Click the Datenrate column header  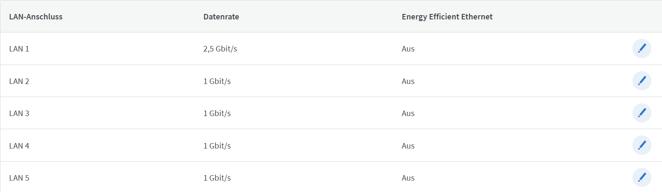point(221,17)
